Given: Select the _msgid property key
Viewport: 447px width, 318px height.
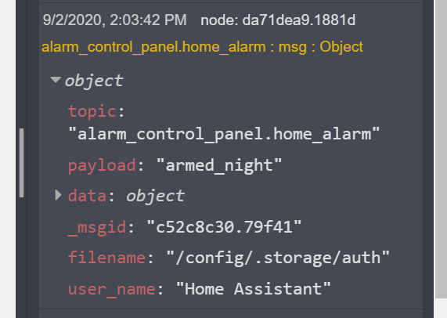Looking at the screenshot, I should pyautogui.click(x=97, y=228).
